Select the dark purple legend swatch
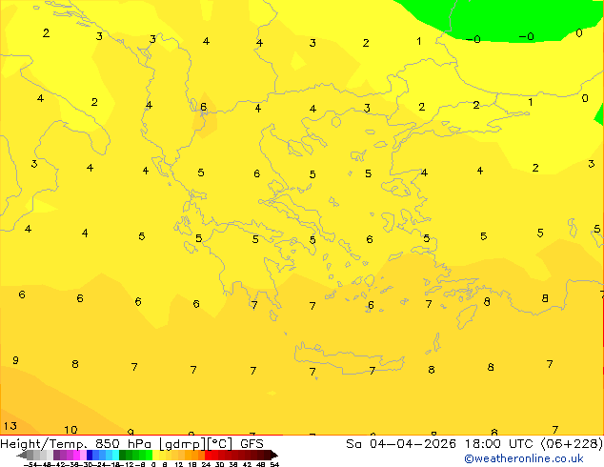Screen dimensions: 604x467 pyautogui.click(x=56, y=455)
